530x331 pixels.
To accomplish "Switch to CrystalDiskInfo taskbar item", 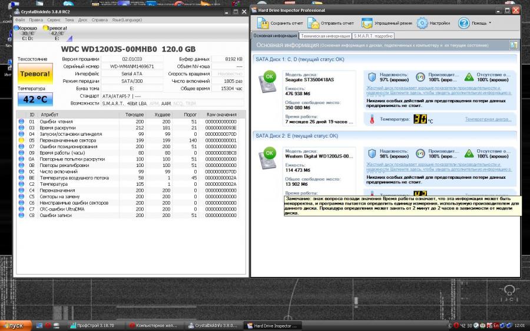I will [213, 326].
